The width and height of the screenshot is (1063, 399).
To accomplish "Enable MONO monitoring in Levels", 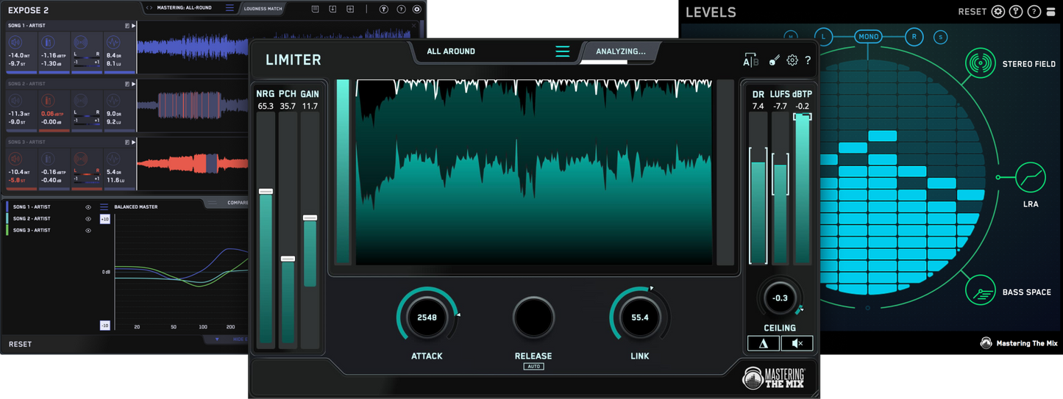I will coord(868,37).
